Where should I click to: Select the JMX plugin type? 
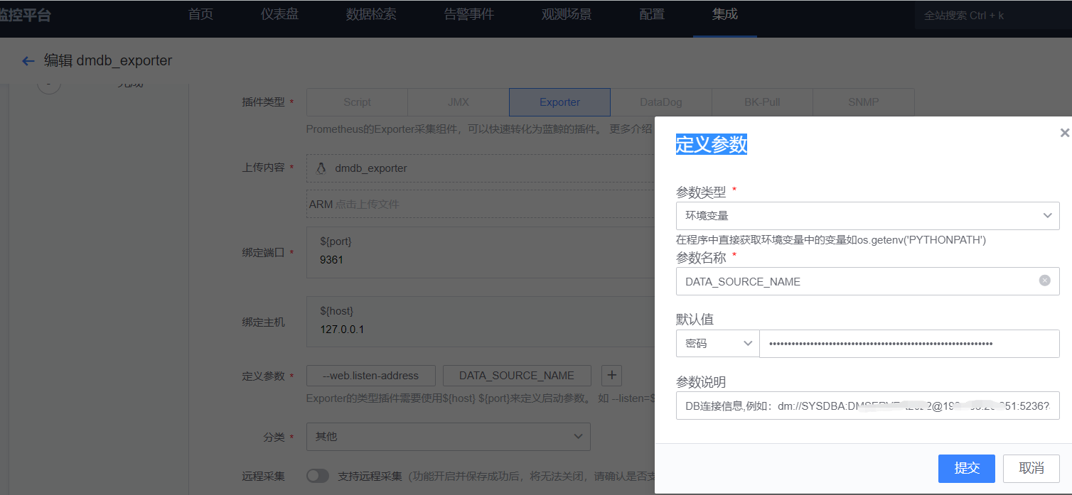pos(459,102)
